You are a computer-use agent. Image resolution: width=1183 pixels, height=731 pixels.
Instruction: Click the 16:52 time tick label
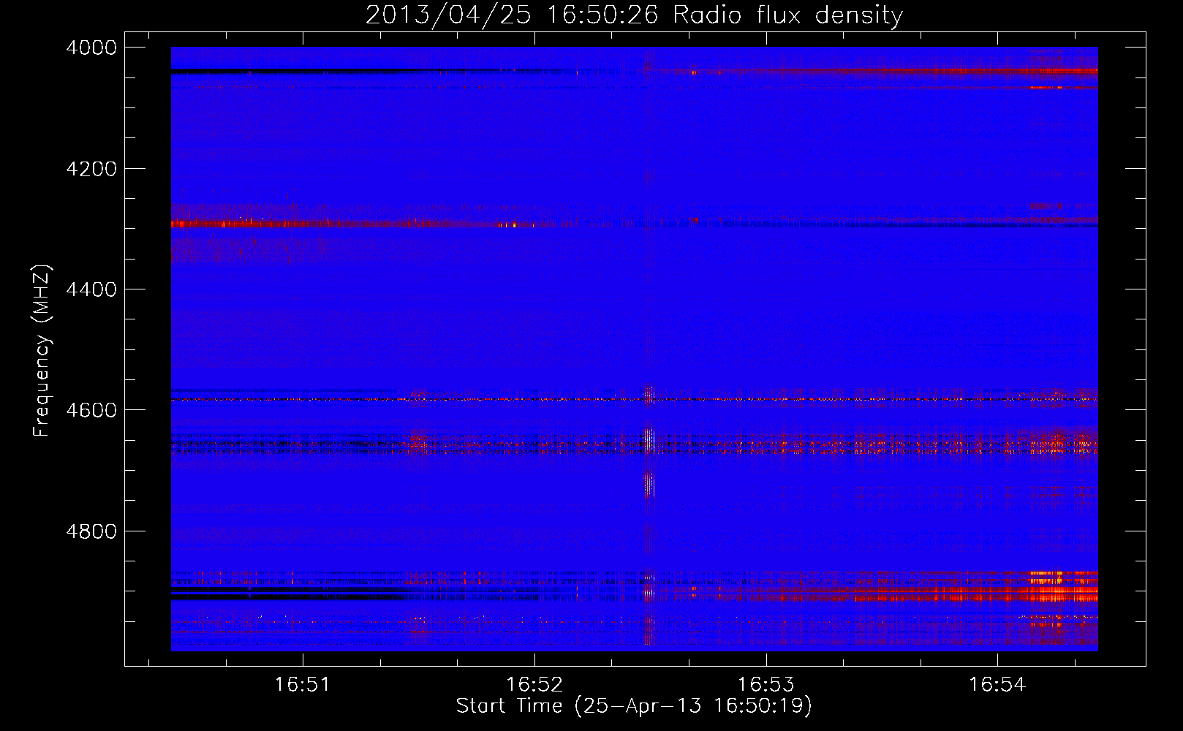click(534, 684)
